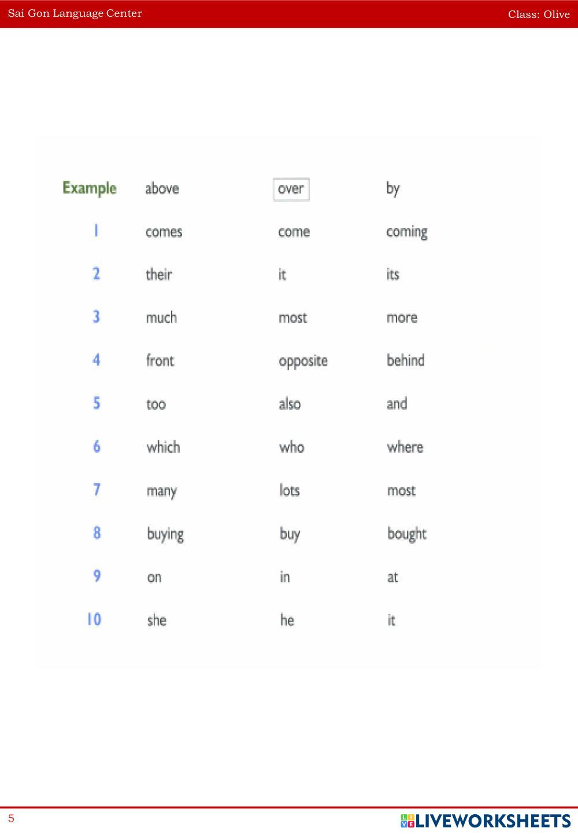Image resolution: width=578 pixels, height=835 pixels.
Task: Choose 'lots' for question 7
Action: tap(290, 490)
